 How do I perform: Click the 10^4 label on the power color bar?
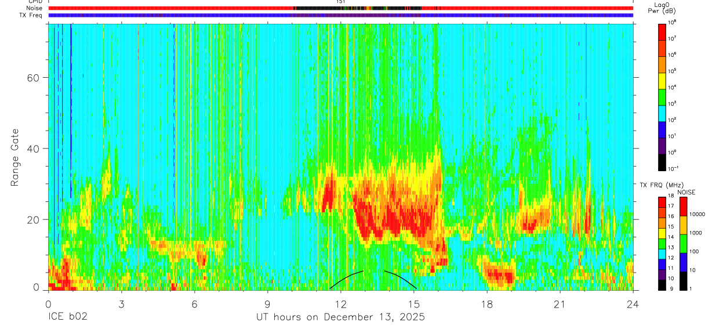673,87
